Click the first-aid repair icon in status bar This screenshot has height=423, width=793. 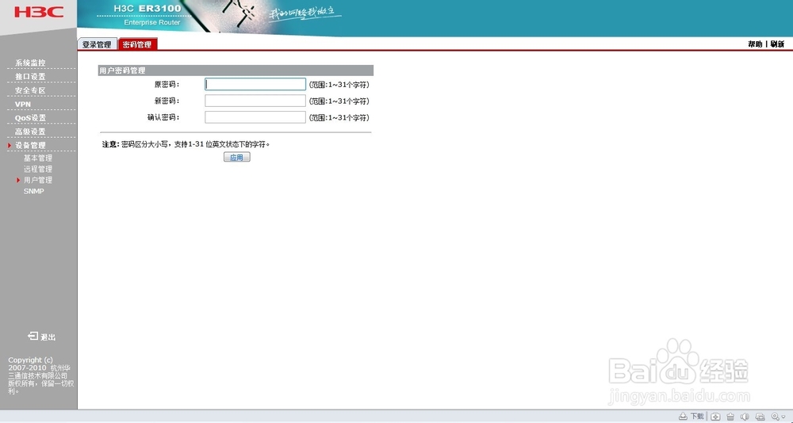coord(715,417)
